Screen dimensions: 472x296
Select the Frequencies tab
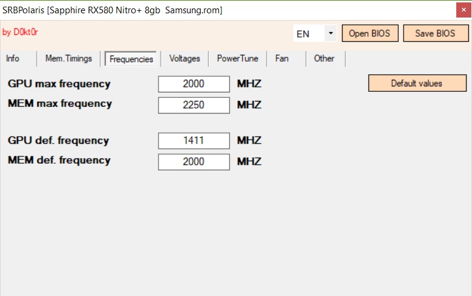131,59
